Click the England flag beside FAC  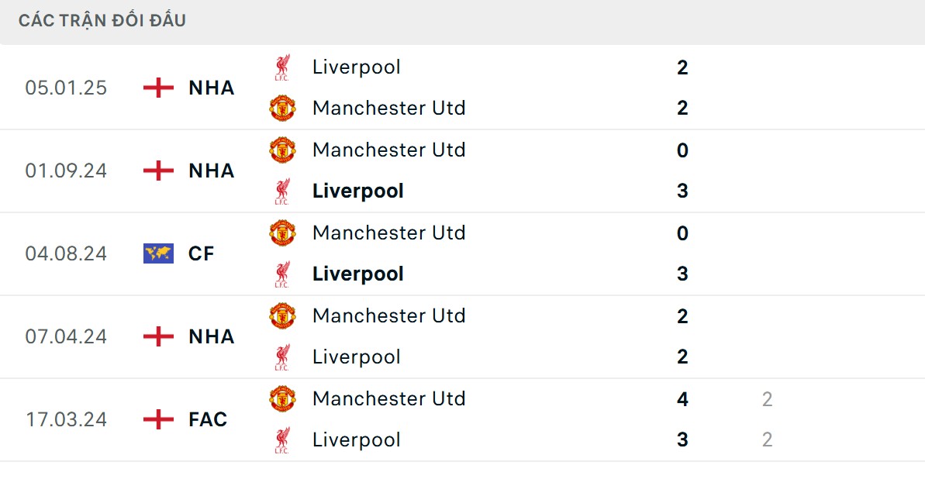click(157, 419)
